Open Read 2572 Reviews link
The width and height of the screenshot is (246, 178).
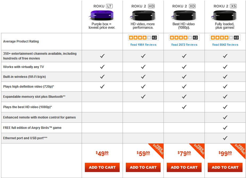184,45
